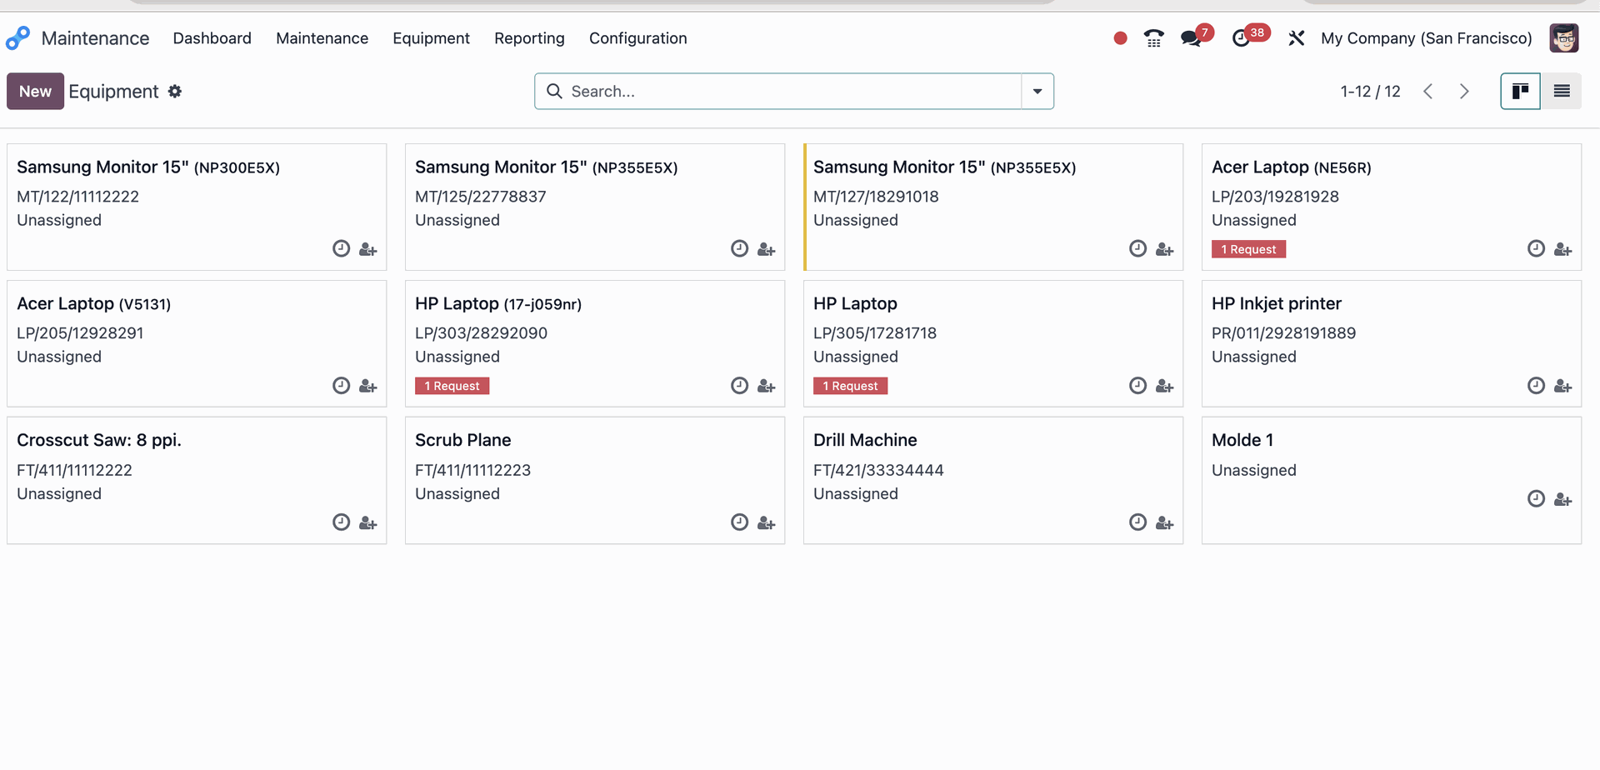
Task: Assign user on Samsung Monitor MT/127/18291018 card
Action: (1164, 249)
